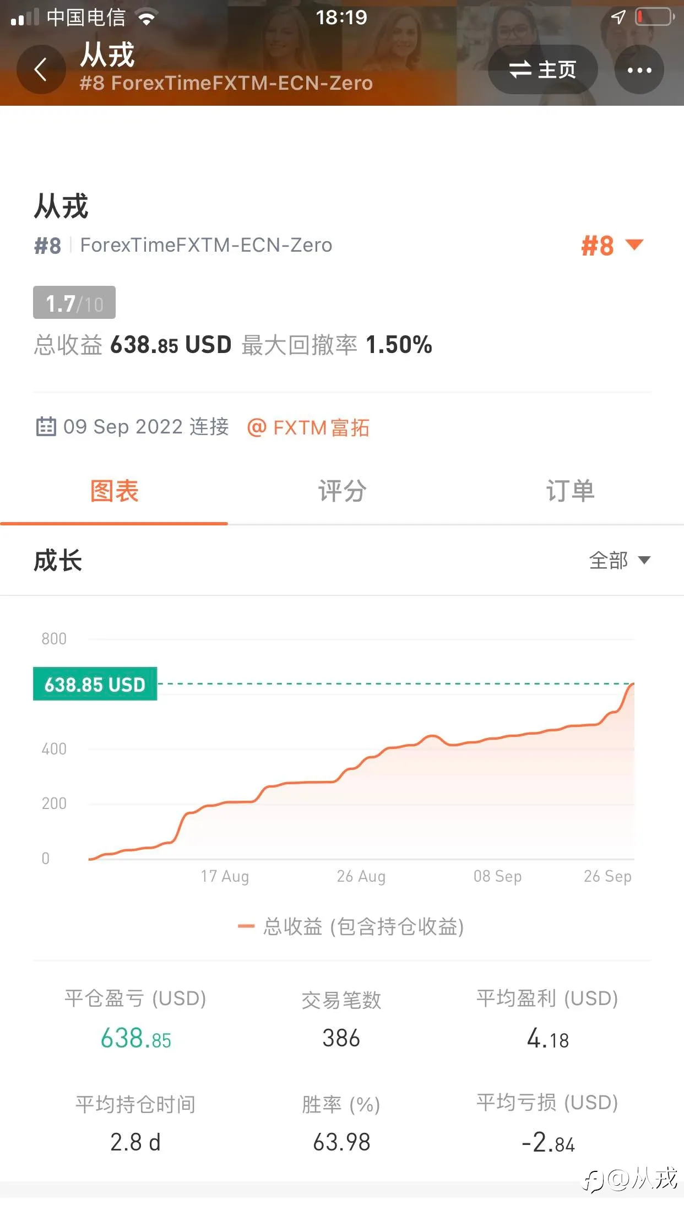
Task: Tap the switch arrows 主页 button
Action: tap(542, 70)
